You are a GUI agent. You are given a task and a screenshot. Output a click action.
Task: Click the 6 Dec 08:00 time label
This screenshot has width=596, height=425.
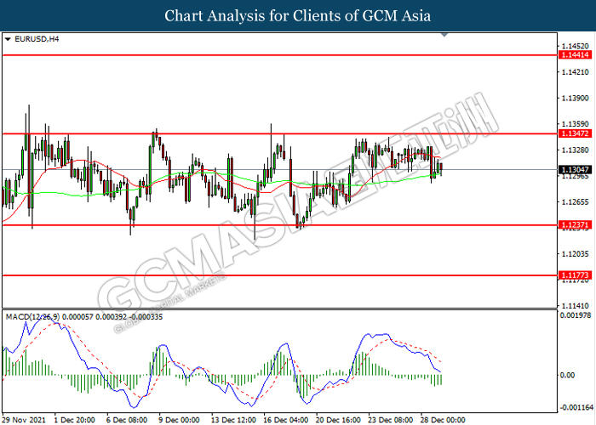coord(127,420)
